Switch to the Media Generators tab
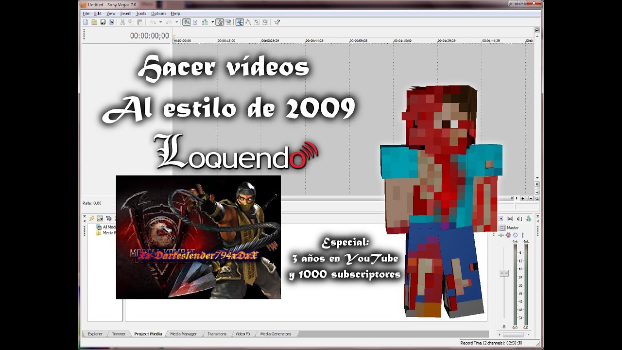 pos(276,334)
